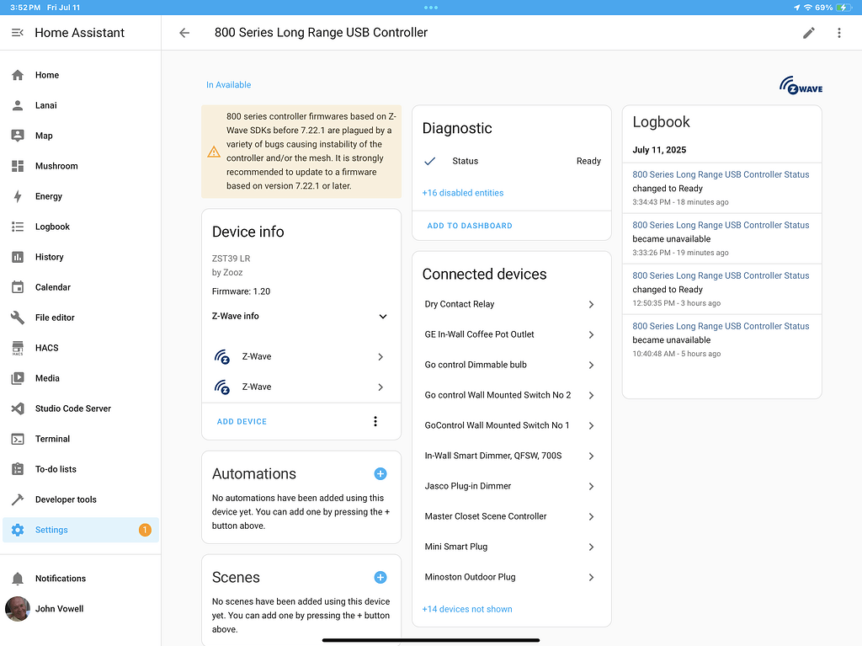This screenshot has width=862, height=646.
Task: Expand the Z-Wave info section
Action: [x=383, y=317]
